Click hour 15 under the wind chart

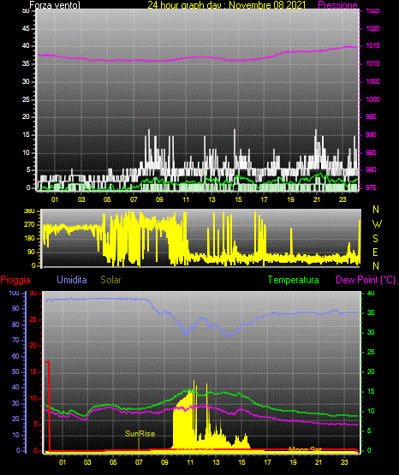point(238,199)
